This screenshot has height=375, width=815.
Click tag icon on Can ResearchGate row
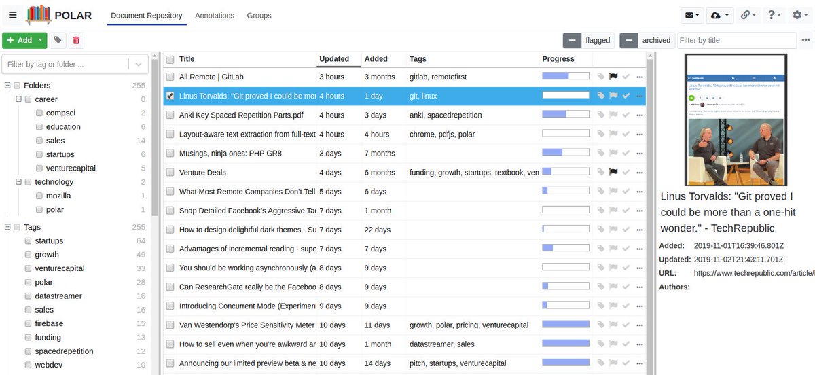600,287
